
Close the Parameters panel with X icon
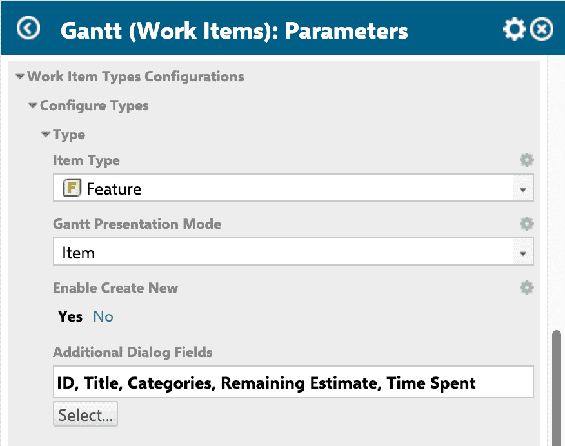point(542,29)
